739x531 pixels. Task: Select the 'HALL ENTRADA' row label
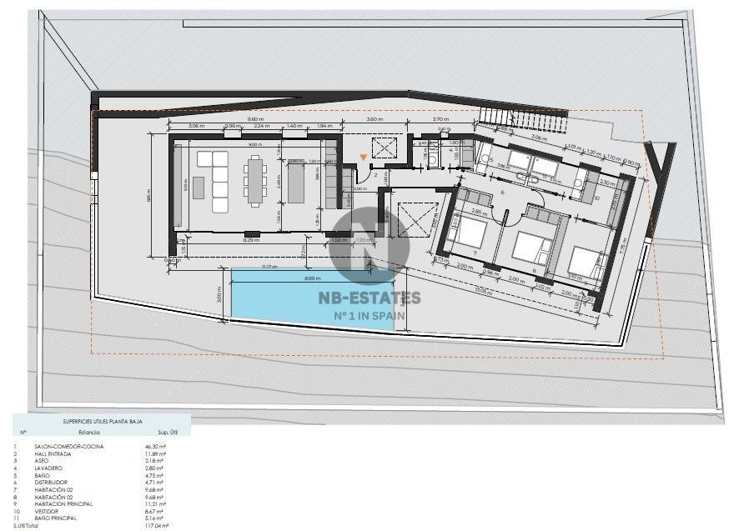53,454
